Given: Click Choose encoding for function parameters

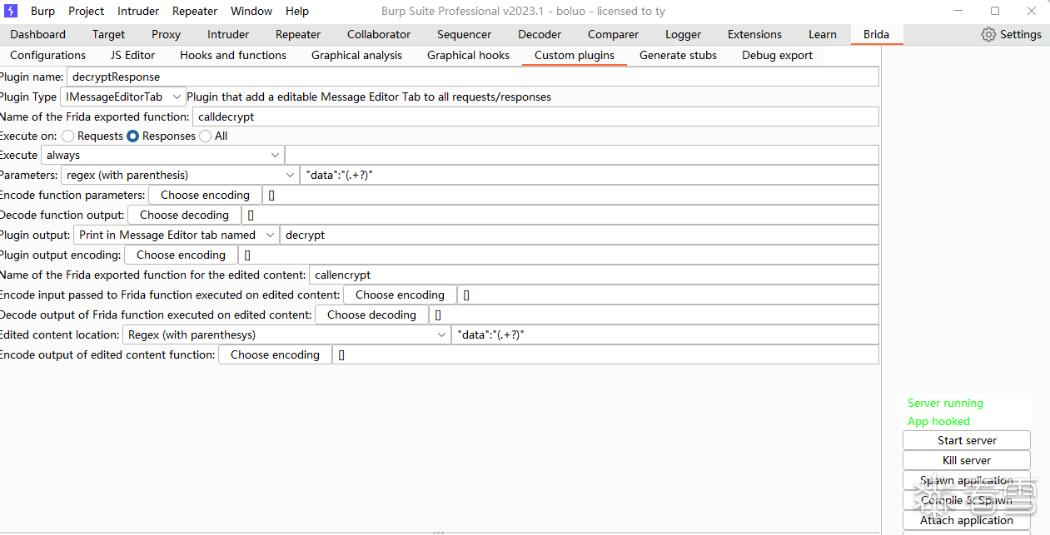Looking at the screenshot, I should [205, 195].
